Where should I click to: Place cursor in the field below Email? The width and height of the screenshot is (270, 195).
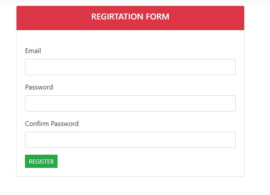coord(130,67)
